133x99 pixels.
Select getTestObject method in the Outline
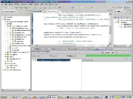click(128, 27)
